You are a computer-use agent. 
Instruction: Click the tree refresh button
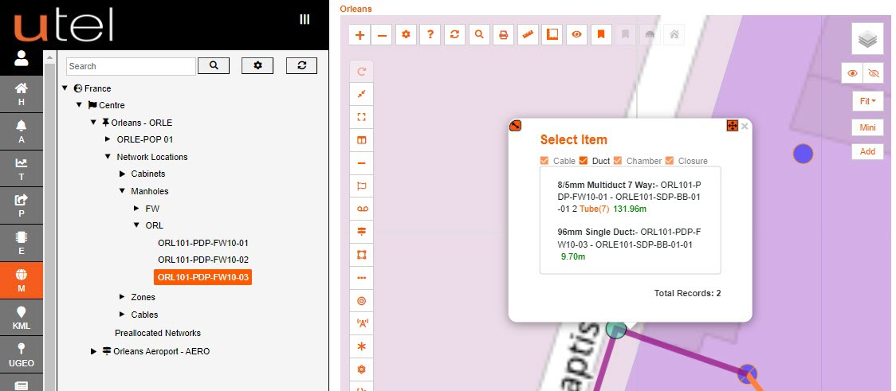click(301, 65)
